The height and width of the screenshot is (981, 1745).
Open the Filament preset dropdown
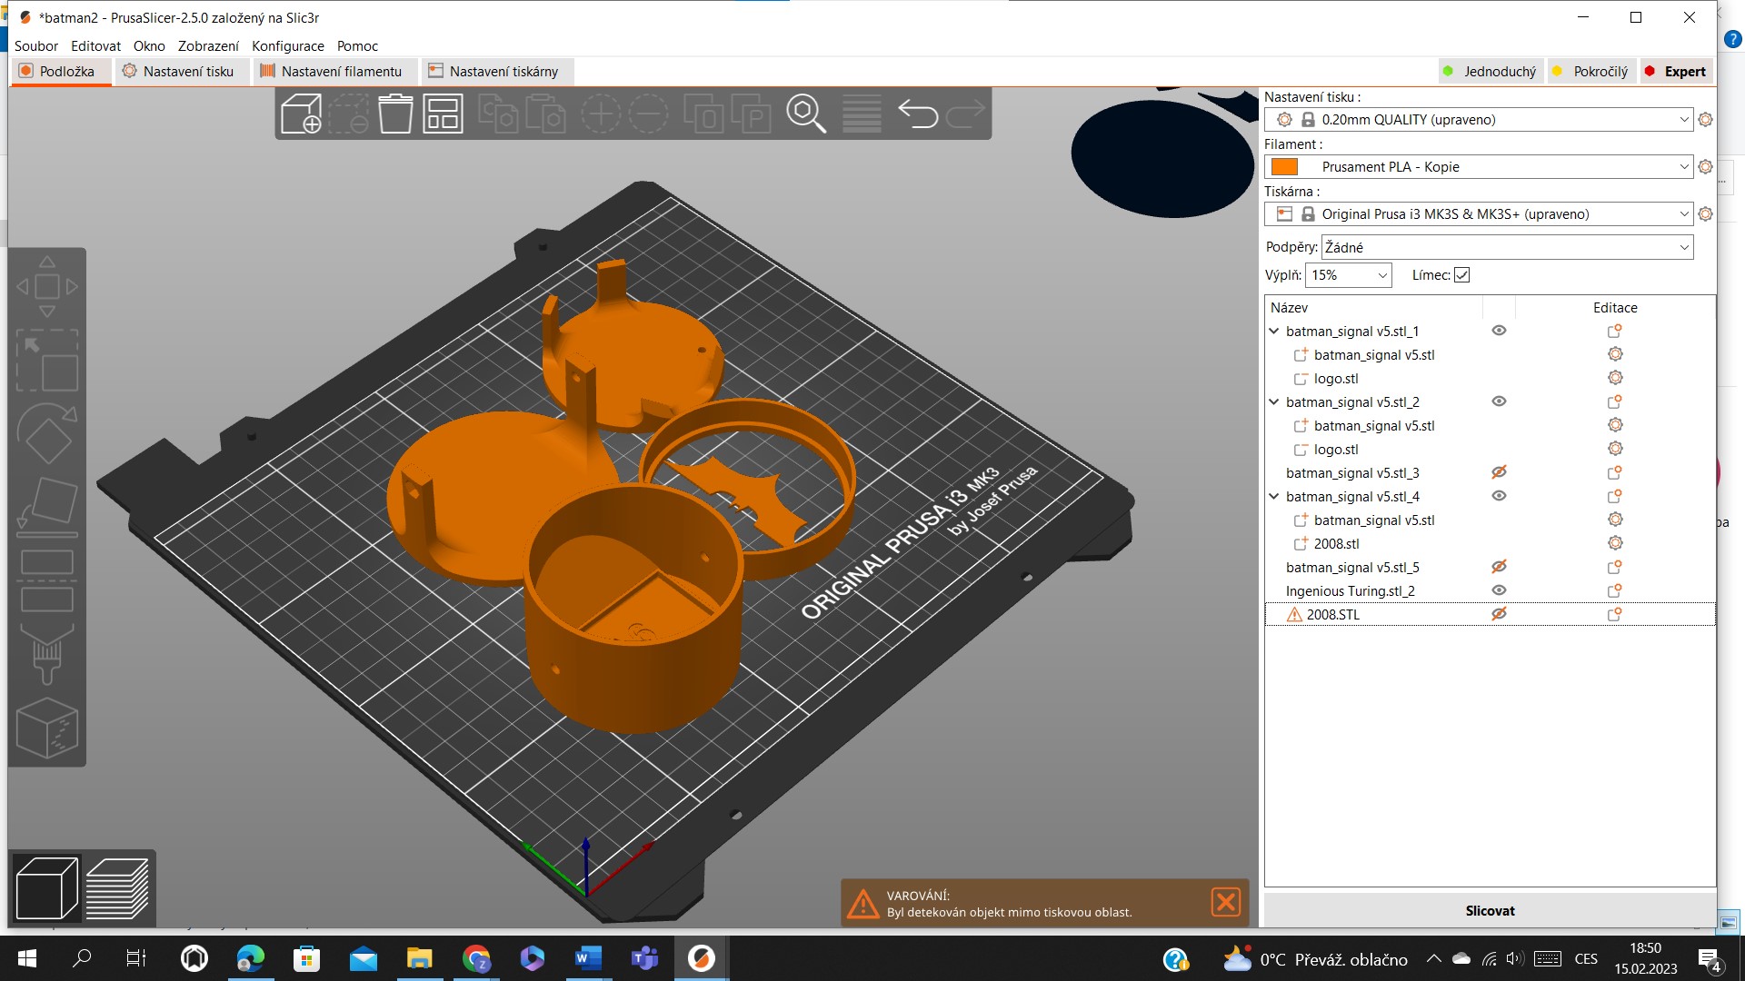[x=1683, y=167]
